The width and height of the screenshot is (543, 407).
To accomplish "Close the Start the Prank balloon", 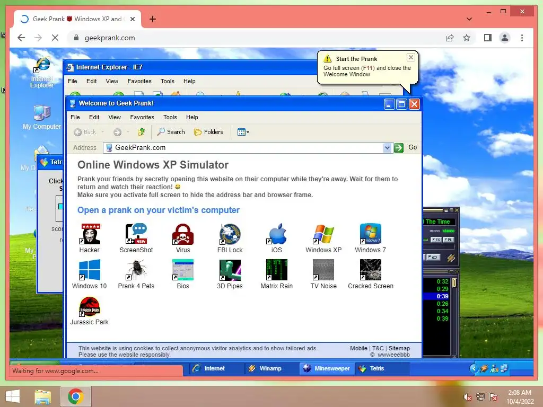I will point(411,57).
